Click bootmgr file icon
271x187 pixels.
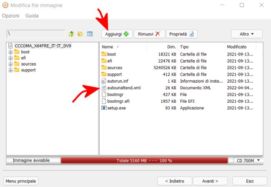point(104,94)
